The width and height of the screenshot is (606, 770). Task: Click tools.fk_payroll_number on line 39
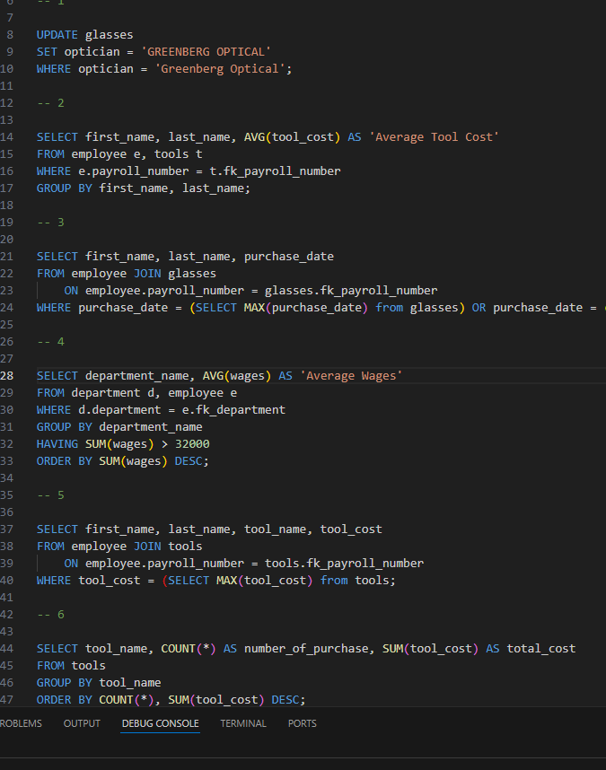(344, 564)
